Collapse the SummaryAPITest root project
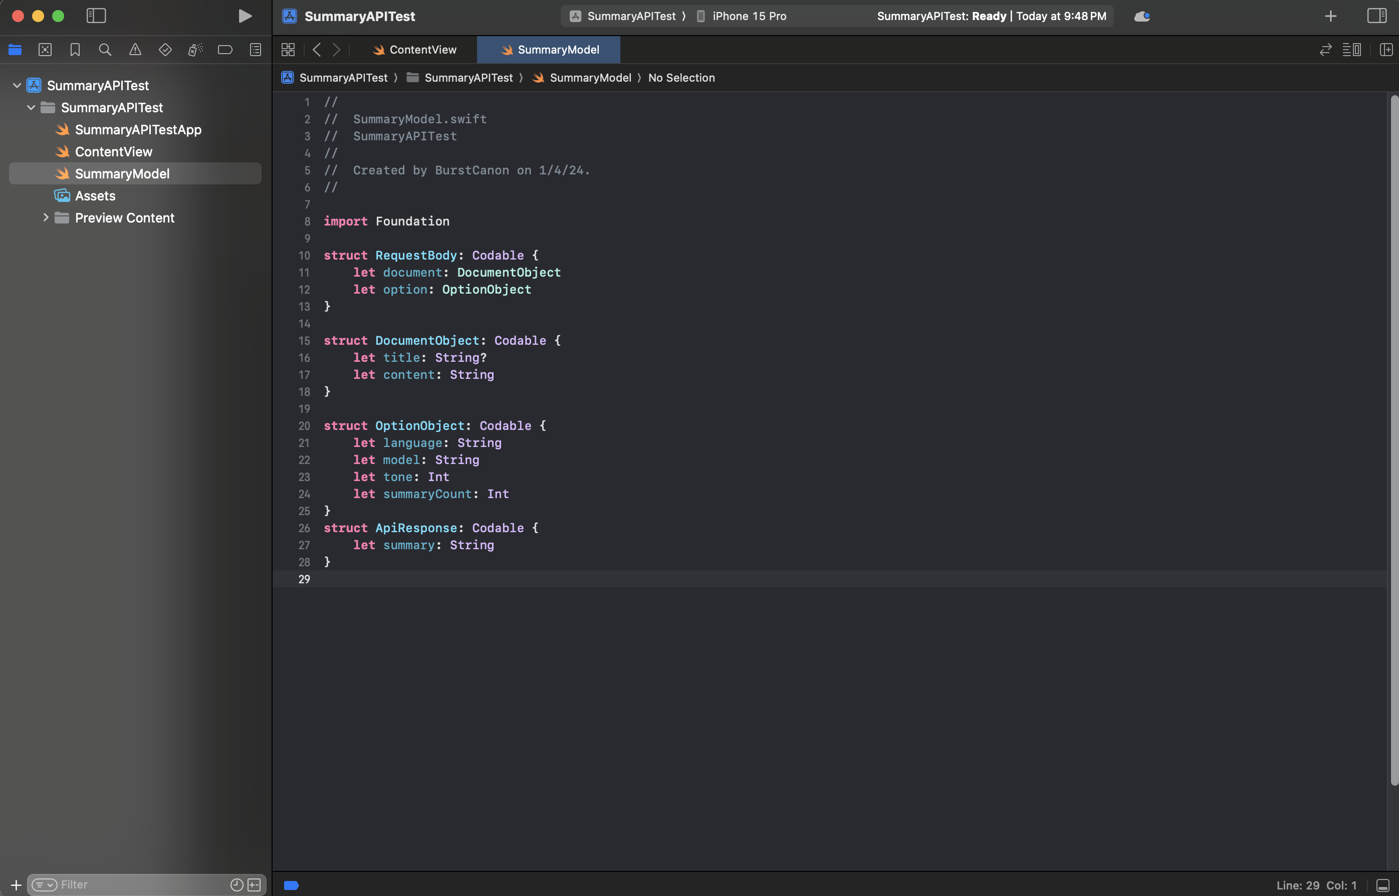The height and width of the screenshot is (896, 1399). coord(17,86)
